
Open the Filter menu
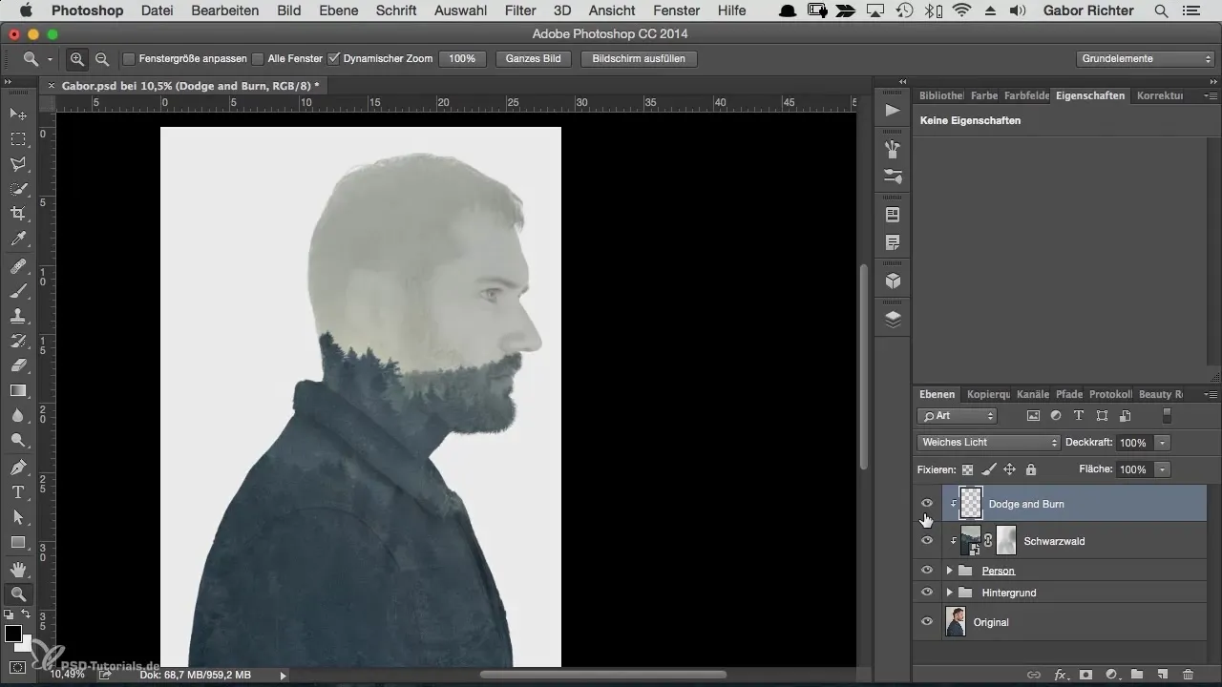point(520,10)
